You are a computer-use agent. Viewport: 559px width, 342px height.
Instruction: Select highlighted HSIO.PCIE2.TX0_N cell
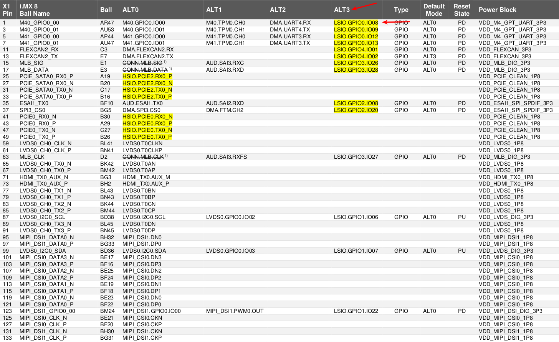tap(147, 90)
